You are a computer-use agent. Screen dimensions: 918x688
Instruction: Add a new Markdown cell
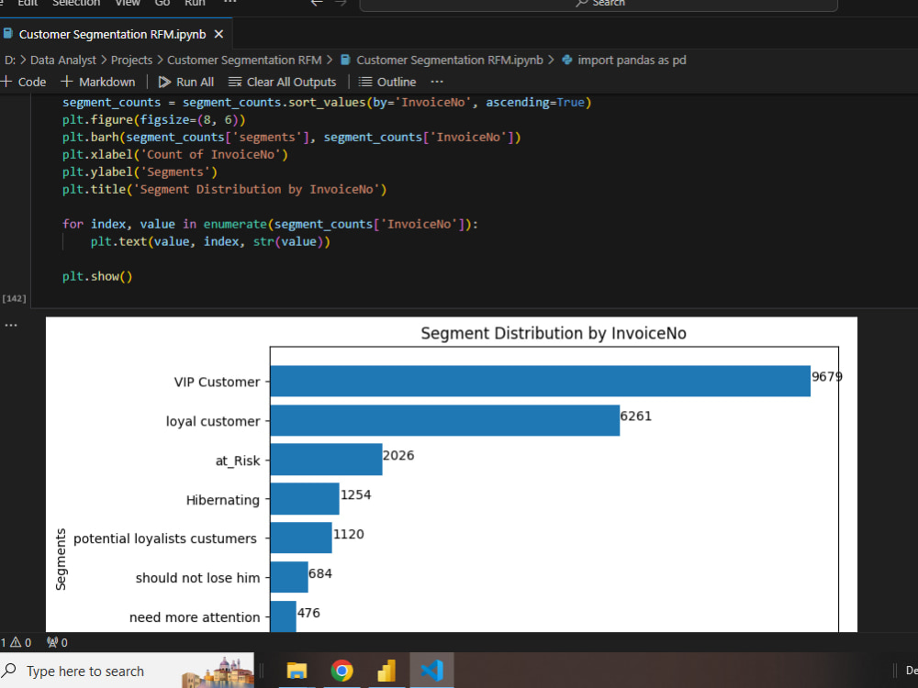click(x=98, y=82)
